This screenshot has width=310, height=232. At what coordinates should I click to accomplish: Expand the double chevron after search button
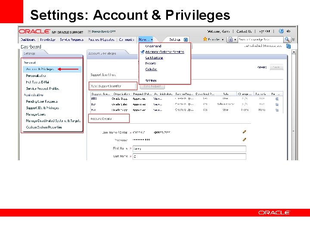[x=293, y=40]
